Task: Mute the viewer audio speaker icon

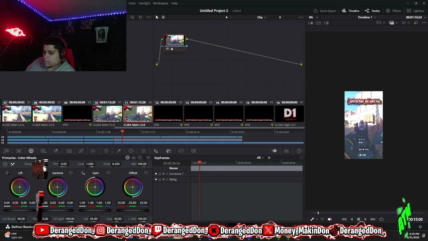Action: coord(330,219)
